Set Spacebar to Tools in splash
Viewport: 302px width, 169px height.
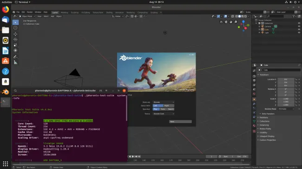pyautogui.click(x=163, y=109)
